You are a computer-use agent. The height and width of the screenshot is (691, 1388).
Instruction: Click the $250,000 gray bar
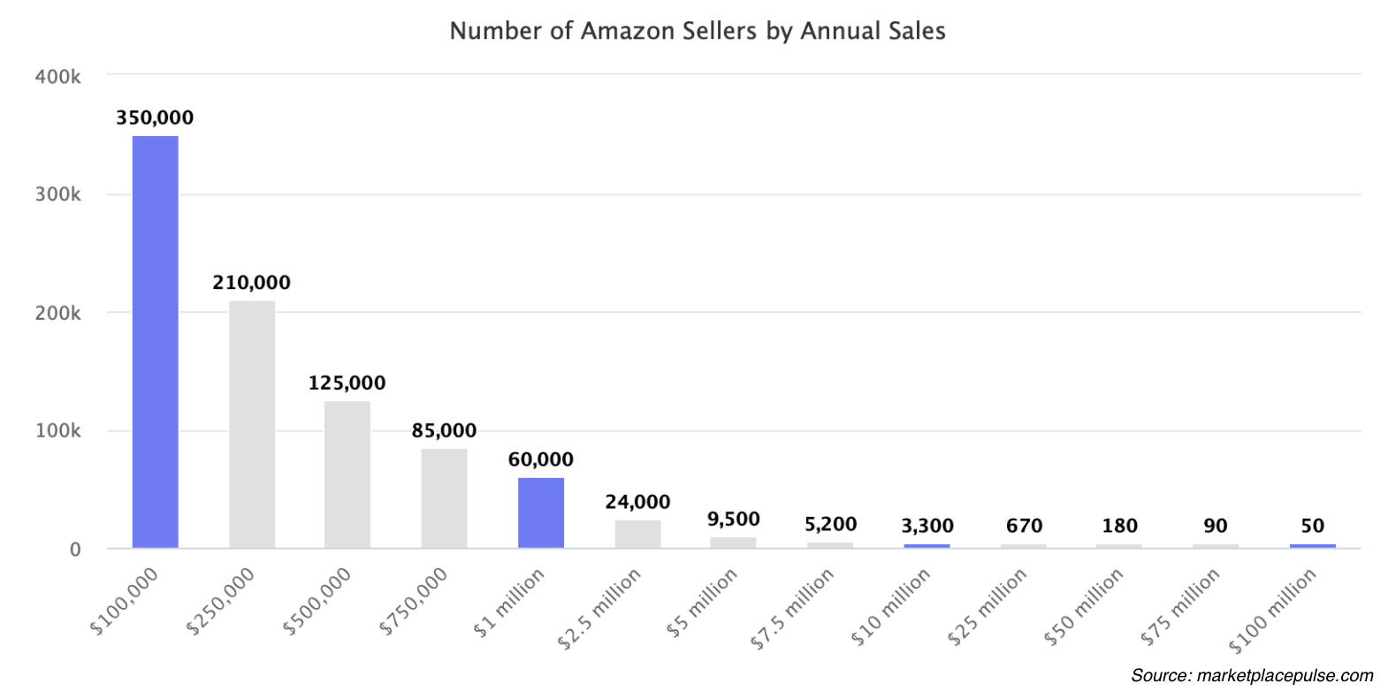(252, 424)
